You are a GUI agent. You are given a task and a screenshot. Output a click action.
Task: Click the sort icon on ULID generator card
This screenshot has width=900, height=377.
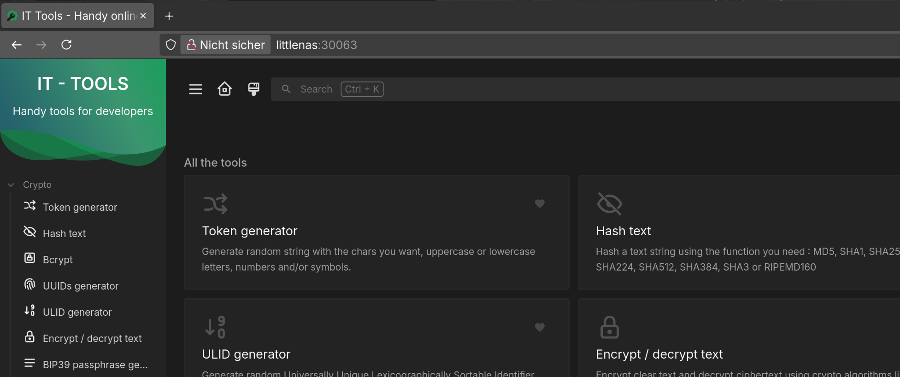(x=216, y=327)
